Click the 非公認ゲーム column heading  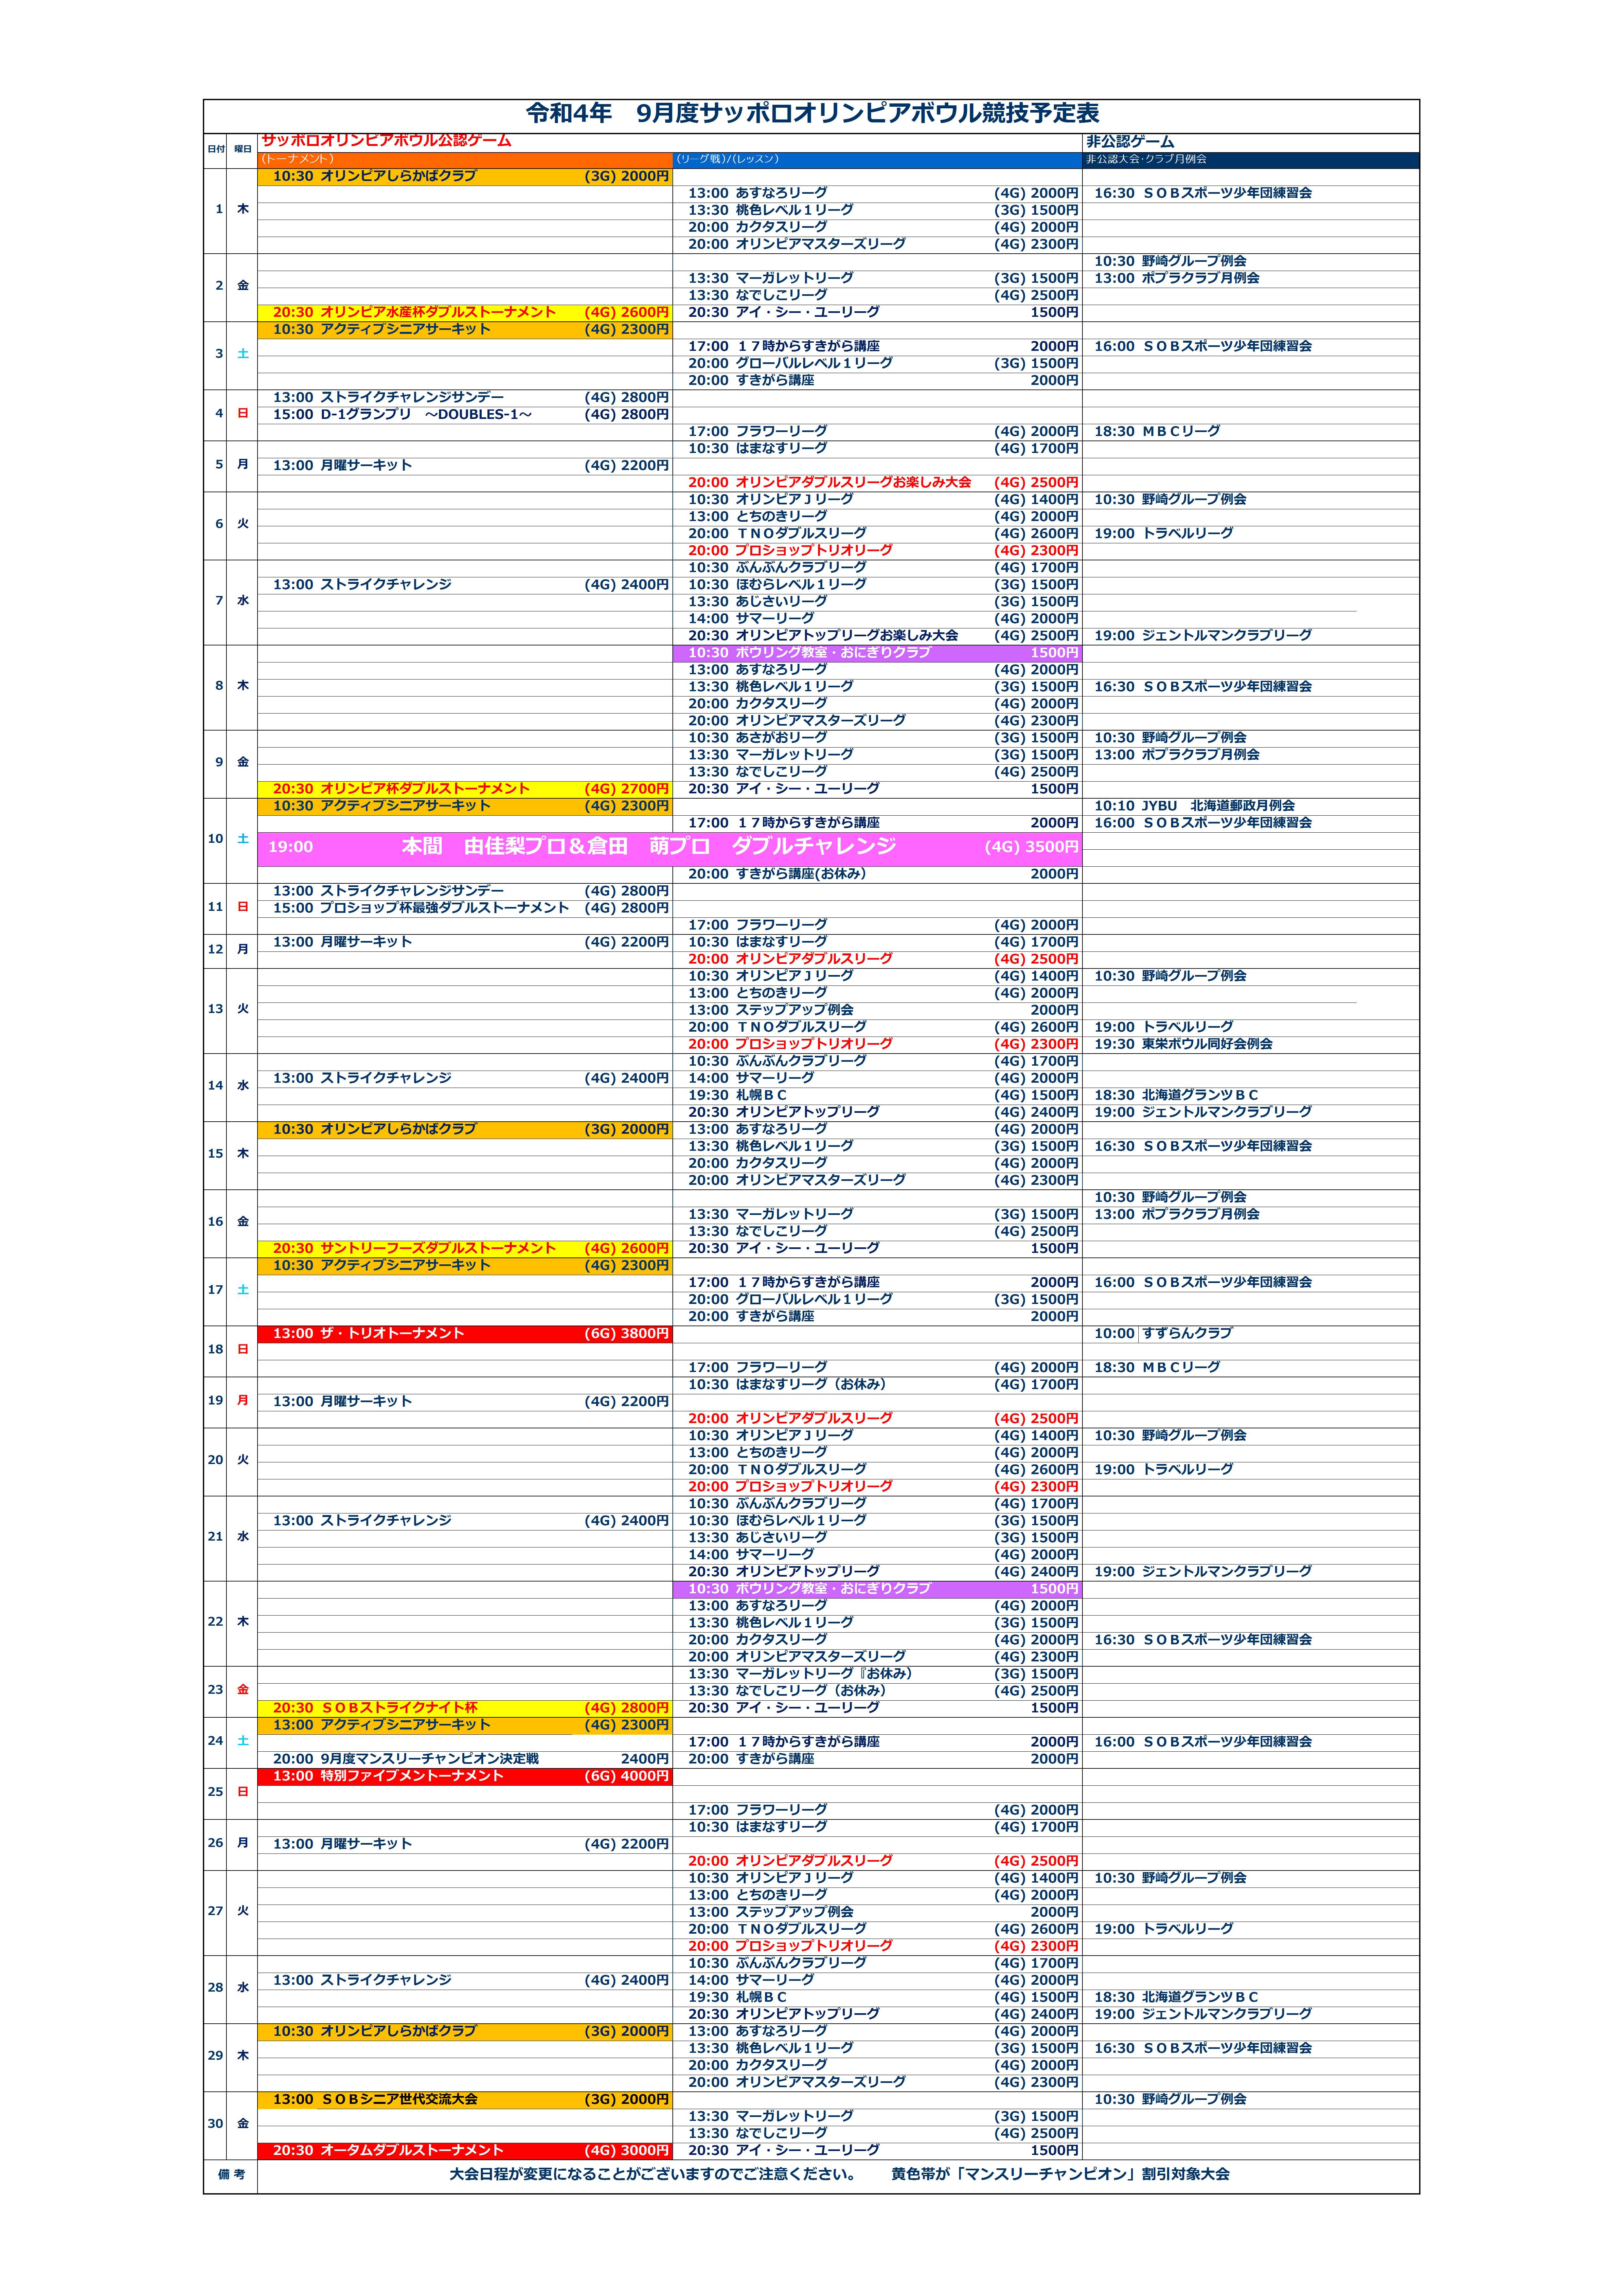[x=1130, y=142]
